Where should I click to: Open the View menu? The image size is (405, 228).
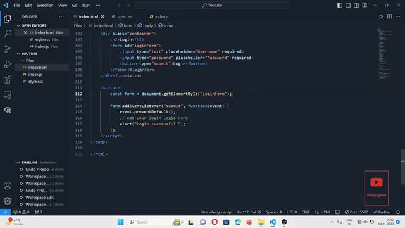pyautogui.click(x=63, y=5)
